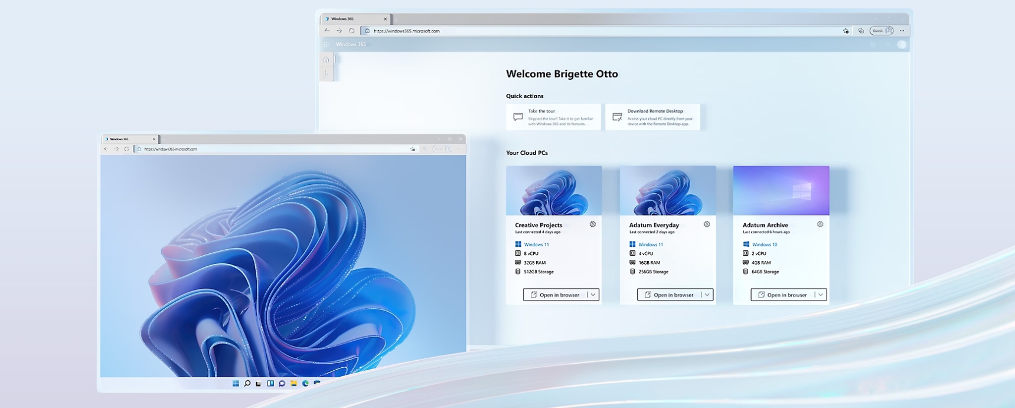Open Widgets on the taskbar
Viewport: 1015px width, 408px height.
[270, 383]
